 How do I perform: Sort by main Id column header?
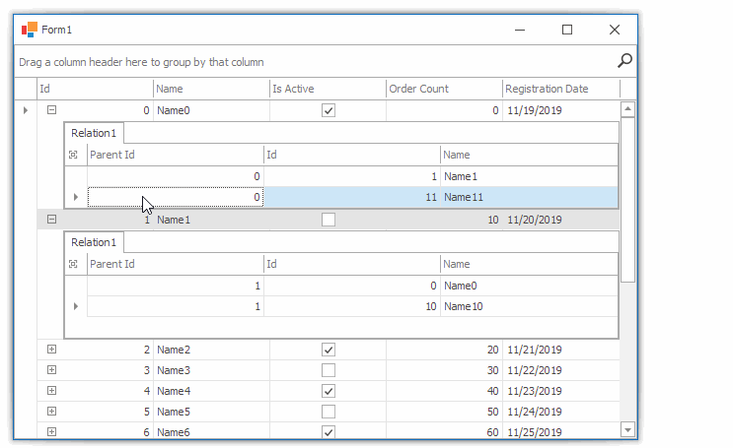coord(96,89)
